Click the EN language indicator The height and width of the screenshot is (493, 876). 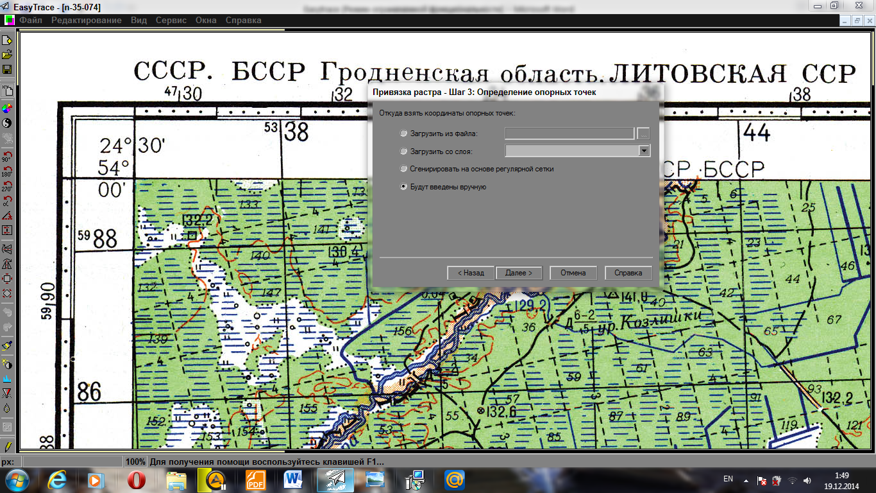728,479
